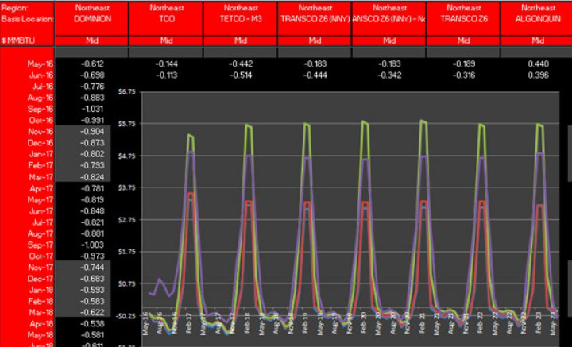Select the Nov-17 row label
This screenshot has height=347, width=572.
coord(41,268)
